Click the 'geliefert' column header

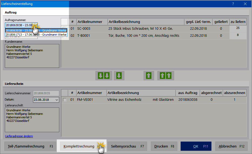[x=221, y=22]
